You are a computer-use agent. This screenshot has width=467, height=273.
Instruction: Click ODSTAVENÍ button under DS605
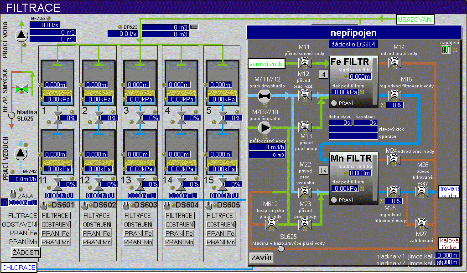[221, 225]
